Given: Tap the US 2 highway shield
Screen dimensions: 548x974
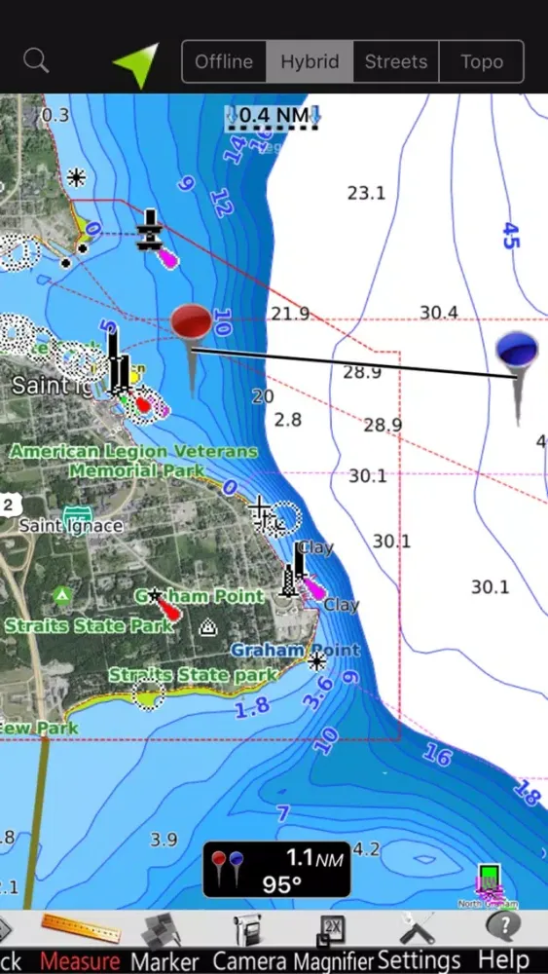Looking at the screenshot, I should pyautogui.click(x=7, y=505).
